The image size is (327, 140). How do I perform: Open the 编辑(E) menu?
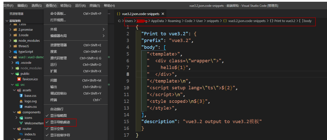coord(22,6)
